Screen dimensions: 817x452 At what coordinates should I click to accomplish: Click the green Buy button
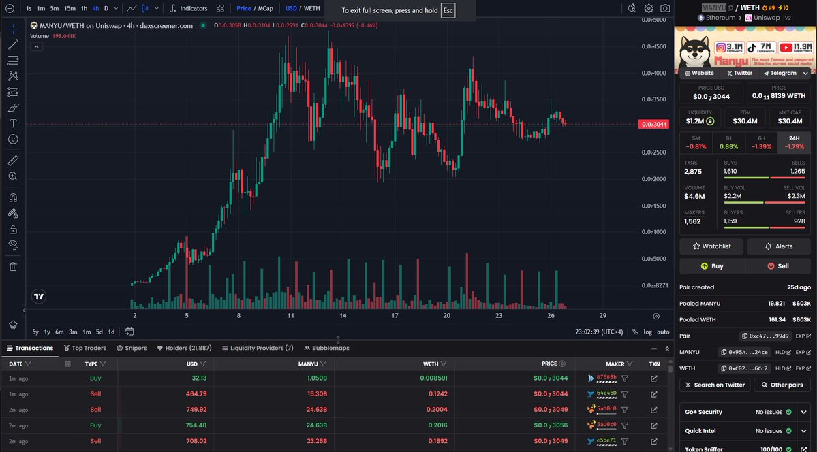click(712, 266)
